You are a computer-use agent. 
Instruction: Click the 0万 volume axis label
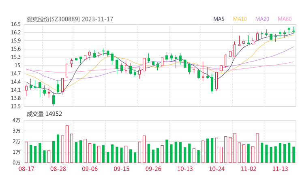point(17,163)
